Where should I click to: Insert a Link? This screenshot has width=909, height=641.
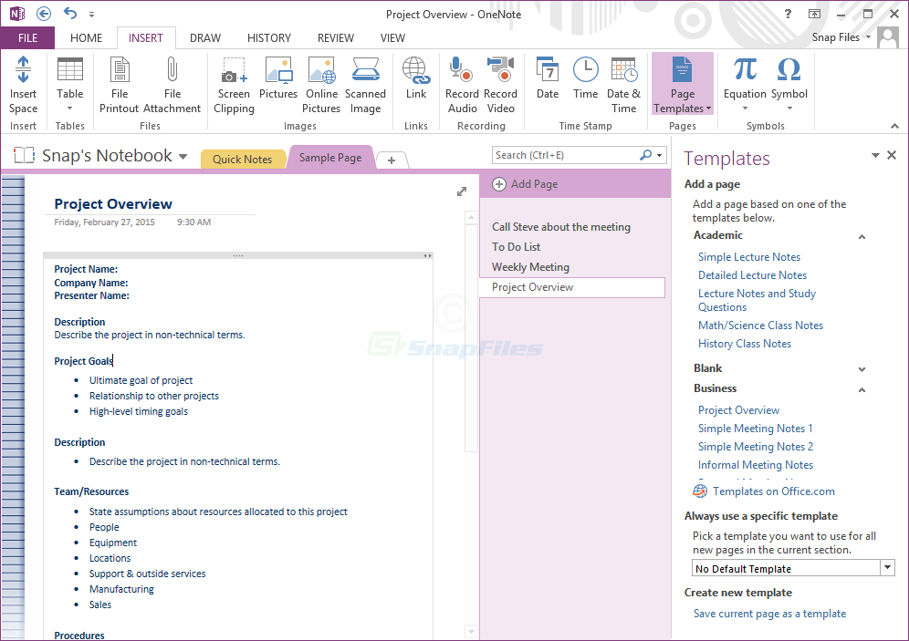415,78
